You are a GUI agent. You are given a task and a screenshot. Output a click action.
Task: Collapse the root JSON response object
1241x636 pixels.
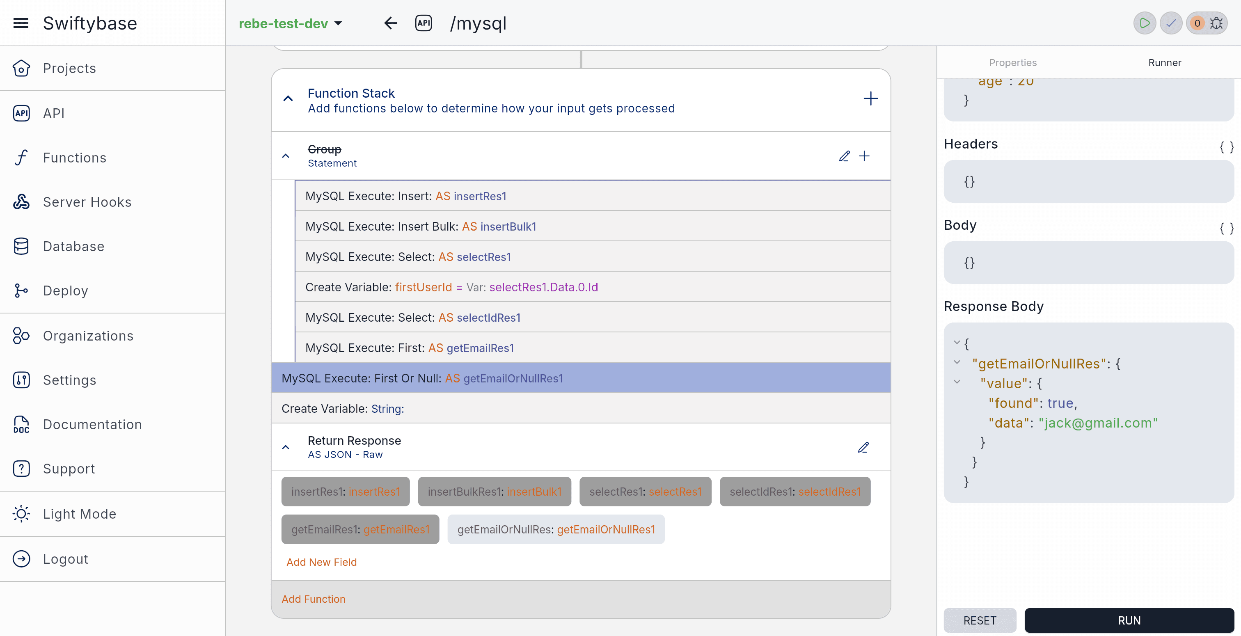tap(957, 343)
